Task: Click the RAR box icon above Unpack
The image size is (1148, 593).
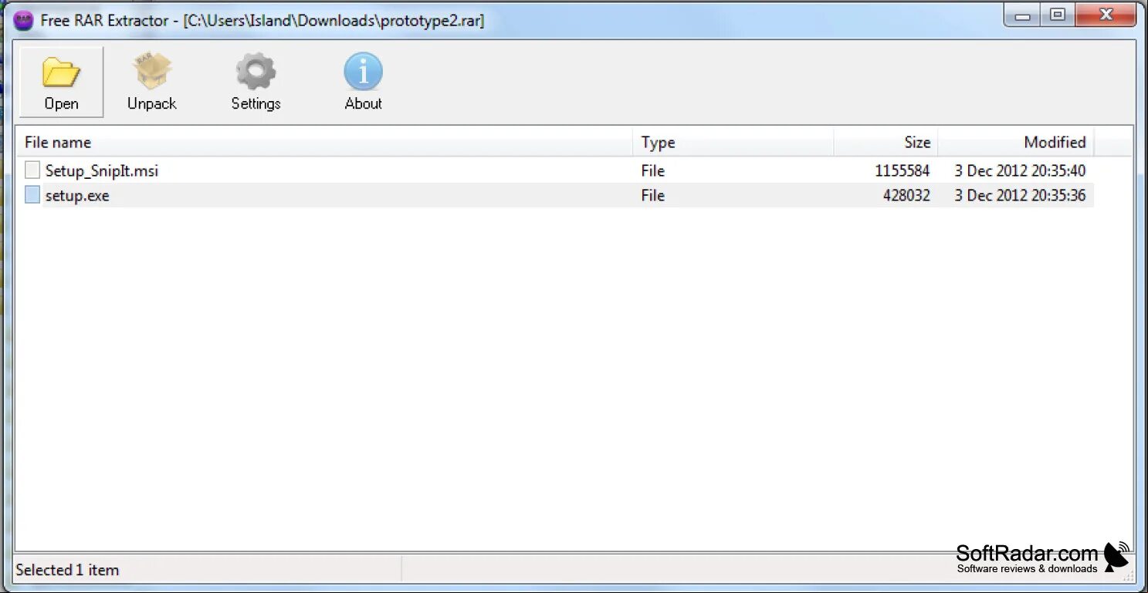Action: pos(151,69)
